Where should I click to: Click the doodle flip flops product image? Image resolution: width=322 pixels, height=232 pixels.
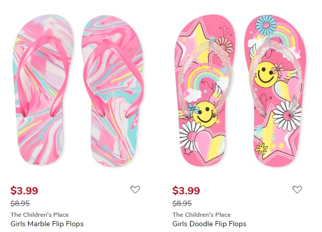point(240,90)
